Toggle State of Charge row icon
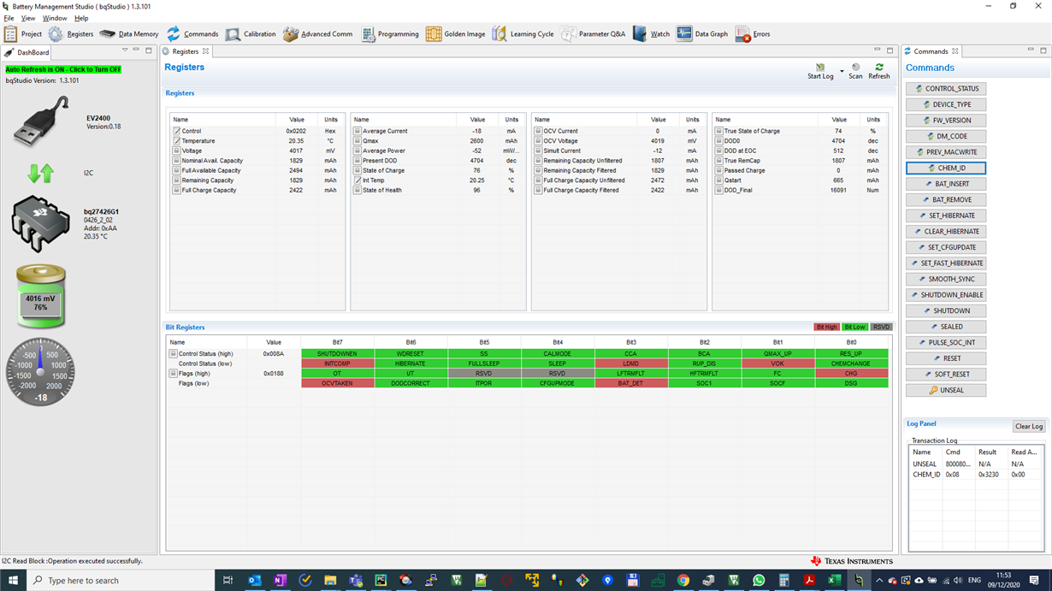1052x591 pixels. [358, 170]
